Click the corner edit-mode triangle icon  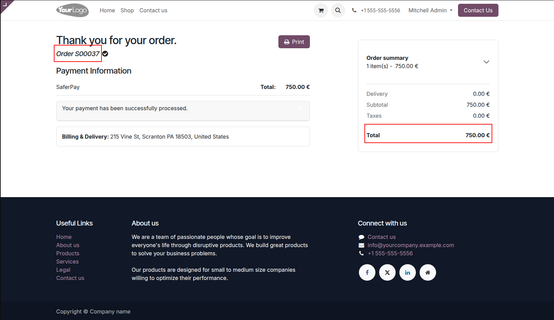point(5,4)
